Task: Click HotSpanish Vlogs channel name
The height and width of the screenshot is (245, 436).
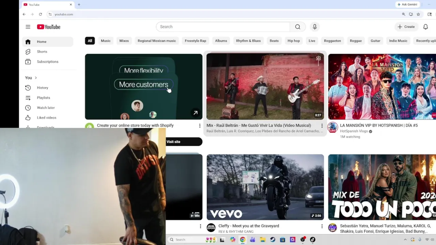Action: [x=354, y=131]
